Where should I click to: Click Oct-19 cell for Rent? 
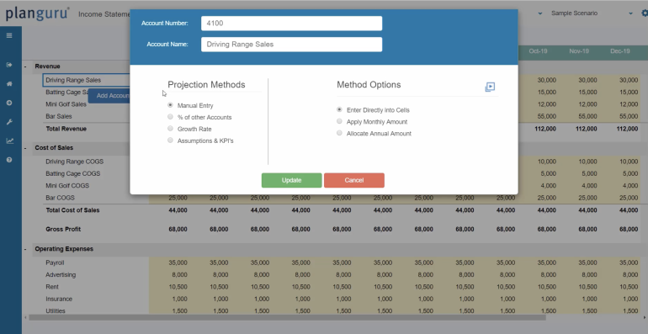point(546,287)
